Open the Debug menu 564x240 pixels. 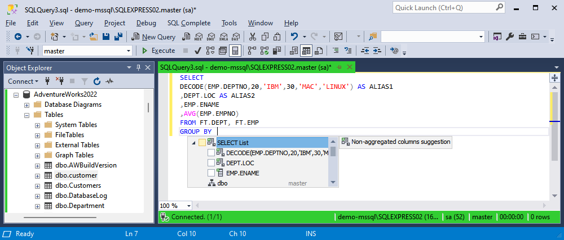click(x=146, y=23)
